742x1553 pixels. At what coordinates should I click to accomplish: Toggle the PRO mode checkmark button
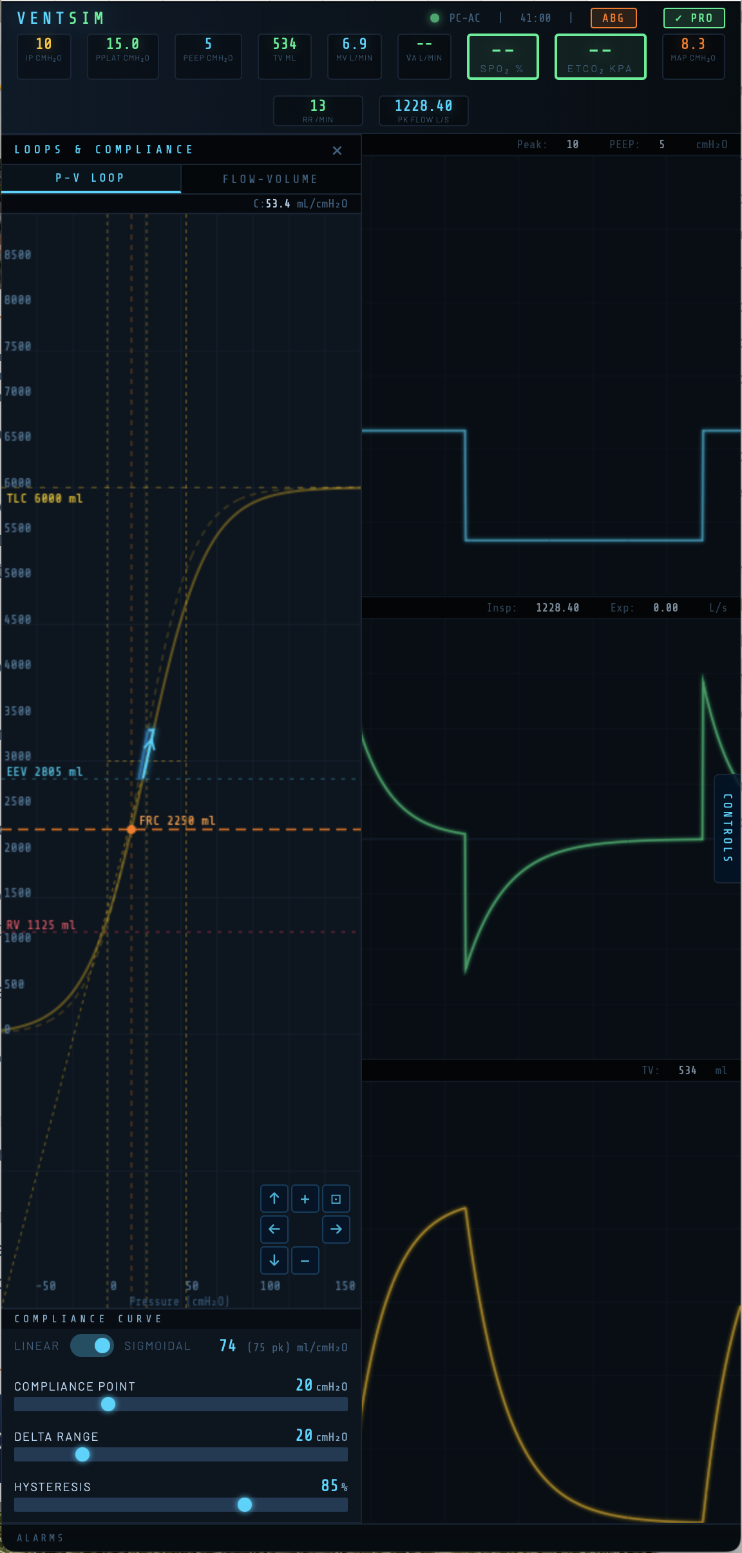(x=694, y=18)
